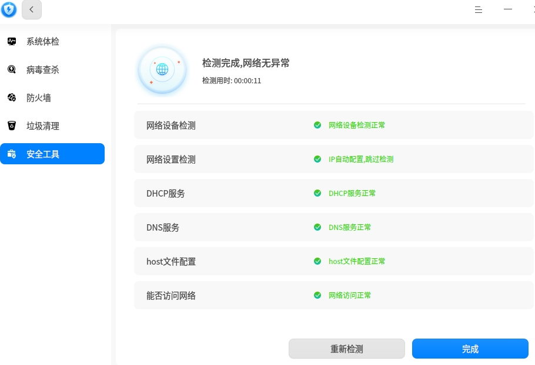Viewport: 535px width, 365px height.
Task: Rerun detection with the 重新检测 button
Action: [347, 349]
